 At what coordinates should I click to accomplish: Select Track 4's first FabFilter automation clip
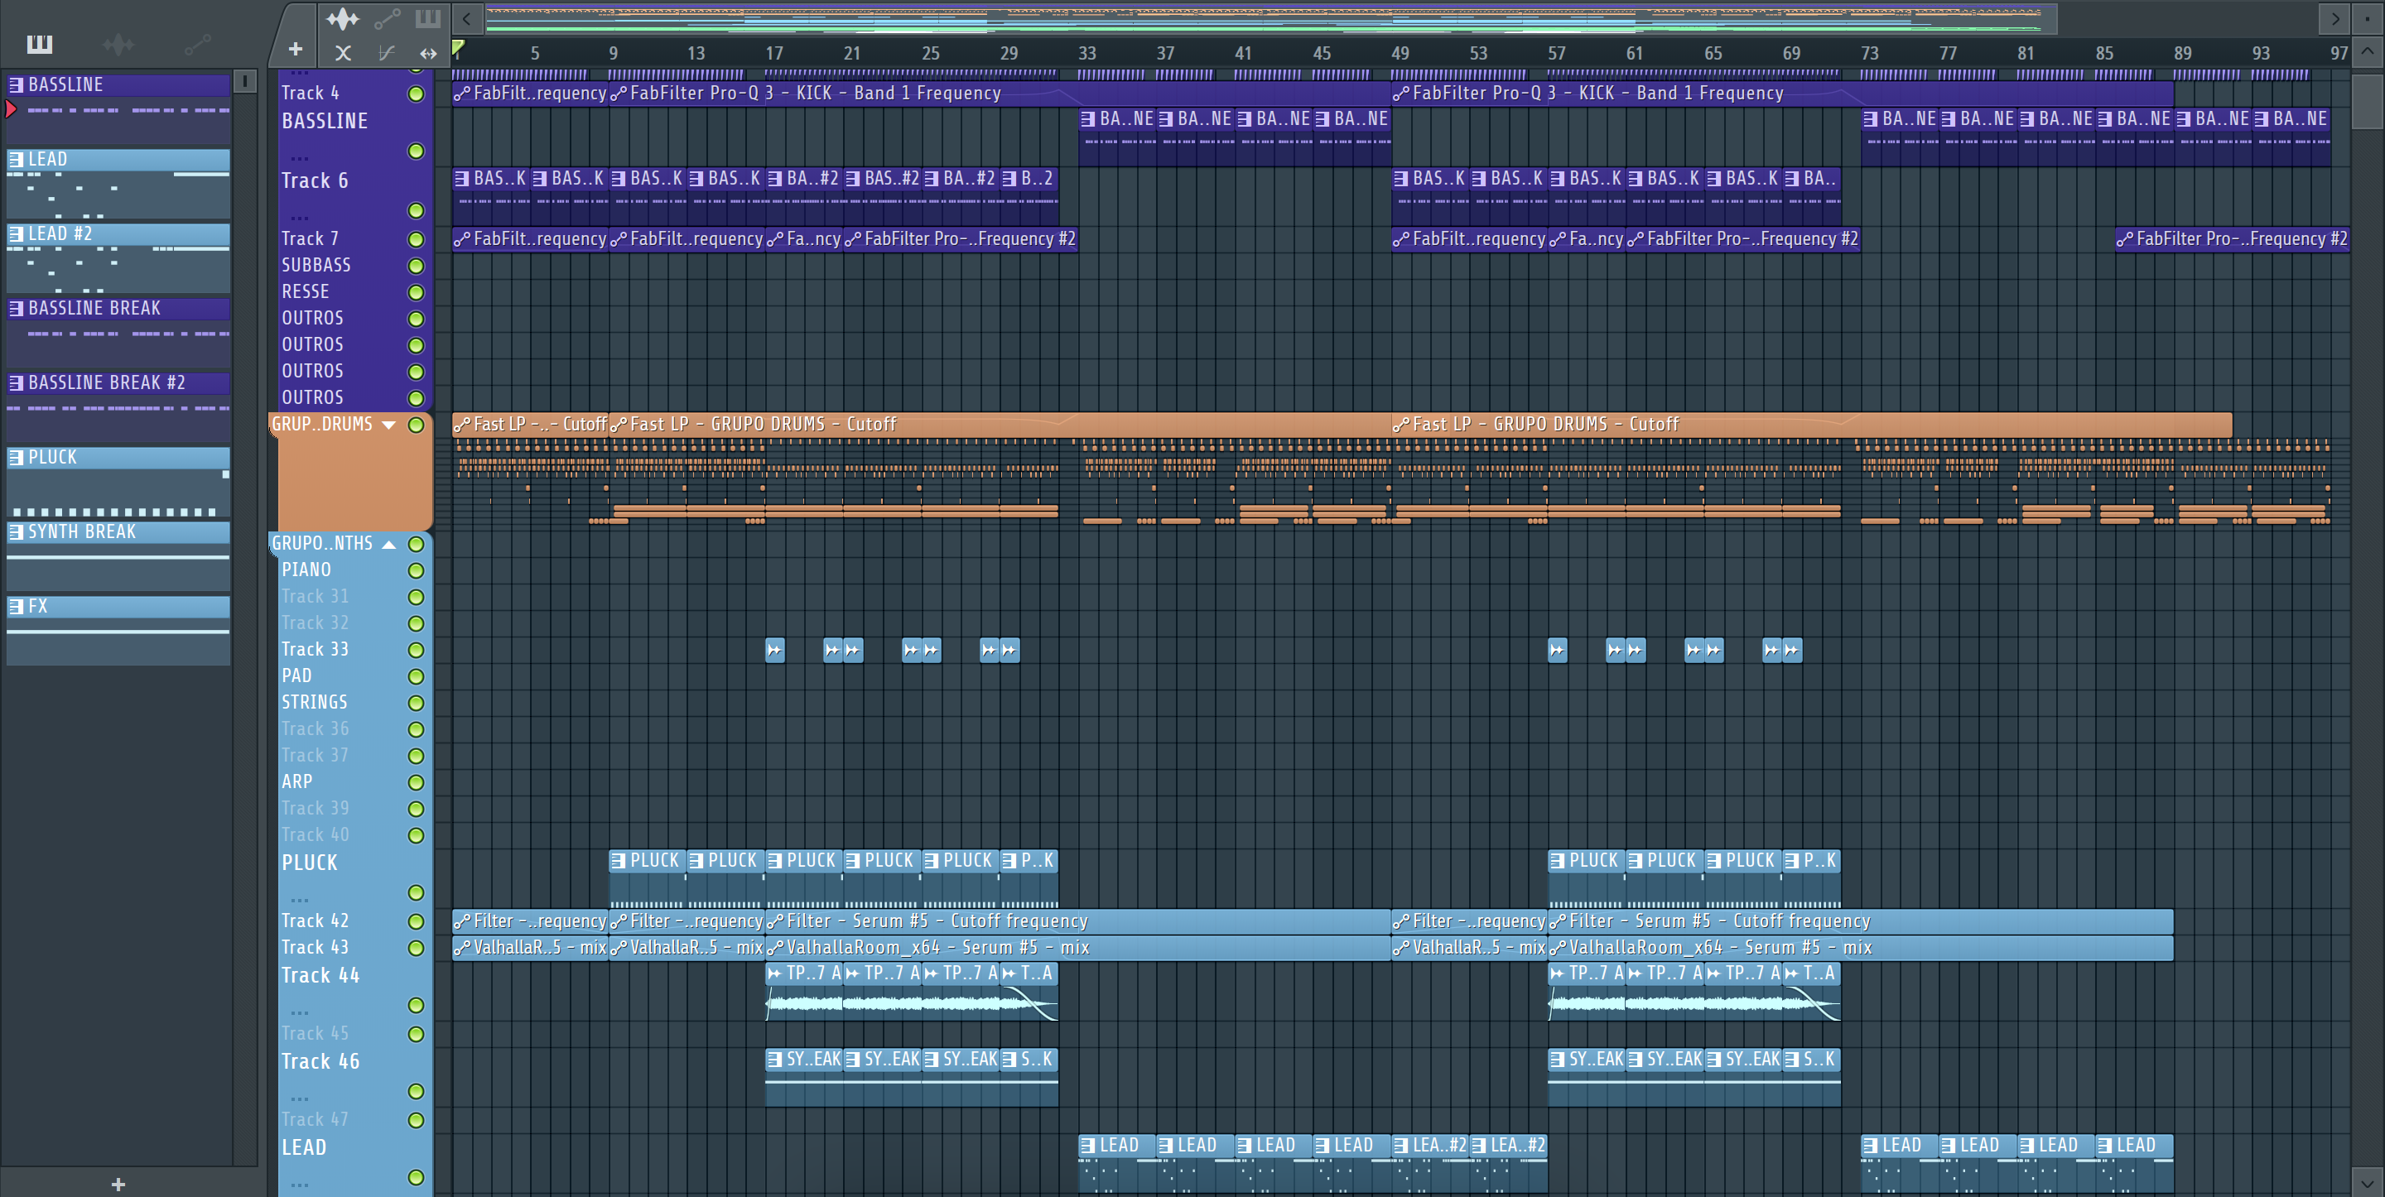coord(530,93)
